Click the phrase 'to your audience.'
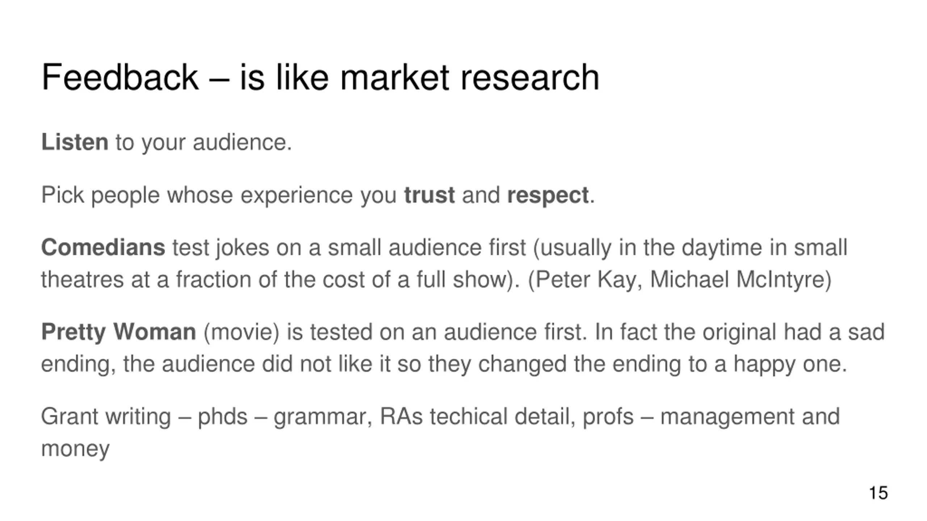Viewport: 927px width, 521px height. coord(204,143)
